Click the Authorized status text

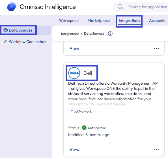point(97,128)
